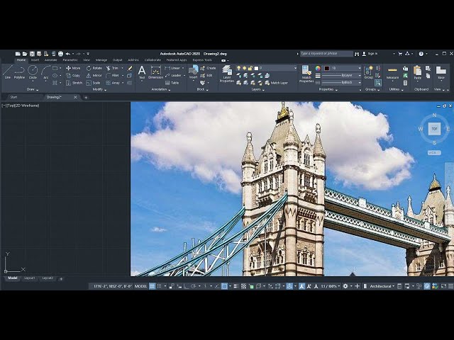Image resolution: width=454 pixels, height=340 pixels.
Task: Select the Dimension tool
Action: pyautogui.click(x=156, y=72)
